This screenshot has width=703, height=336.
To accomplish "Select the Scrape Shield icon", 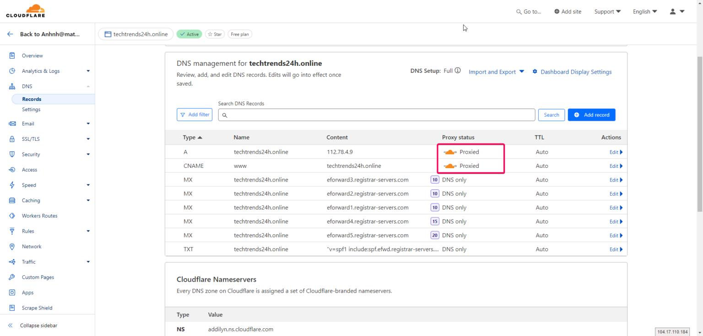I will tap(11, 308).
